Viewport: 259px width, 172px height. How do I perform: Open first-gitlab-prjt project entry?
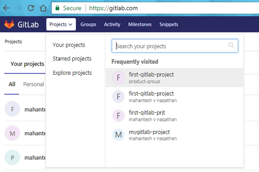(x=175, y=116)
